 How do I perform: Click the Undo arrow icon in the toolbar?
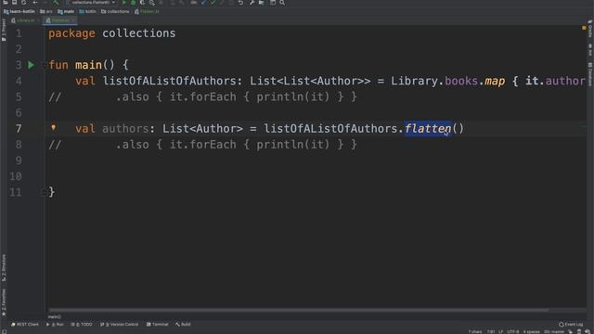240,3
